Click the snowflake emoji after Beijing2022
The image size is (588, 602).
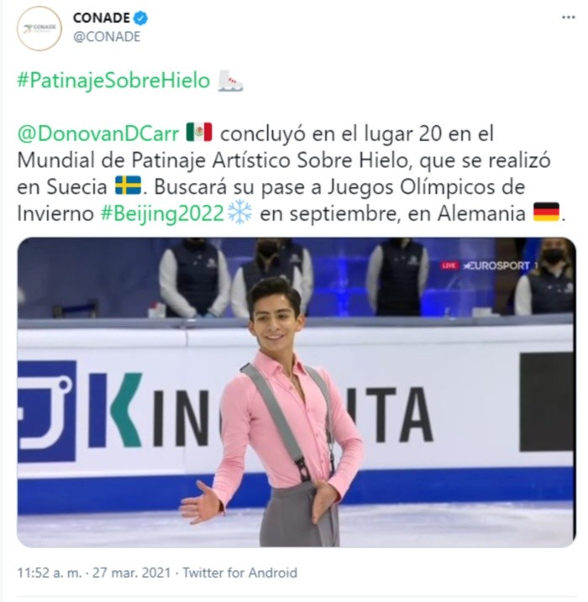pos(239,212)
